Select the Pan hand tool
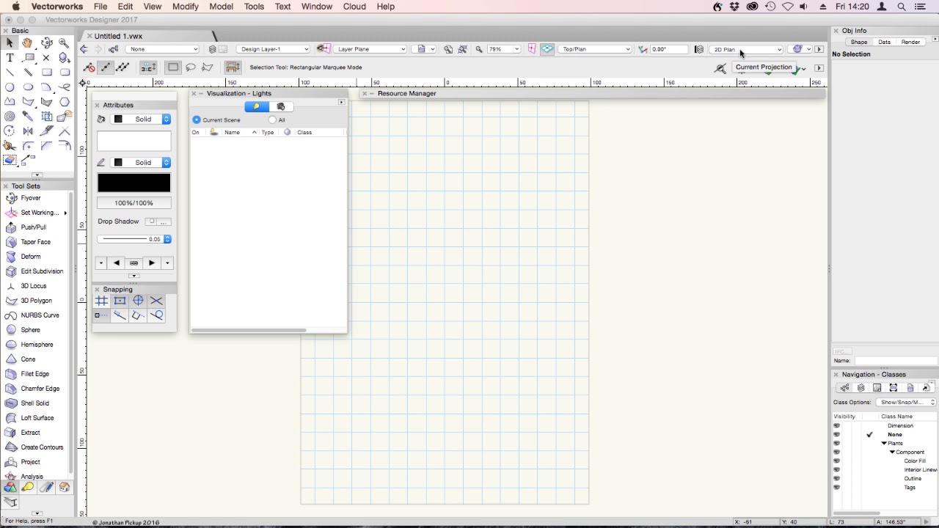The image size is (939, 528). coord(28,43)
